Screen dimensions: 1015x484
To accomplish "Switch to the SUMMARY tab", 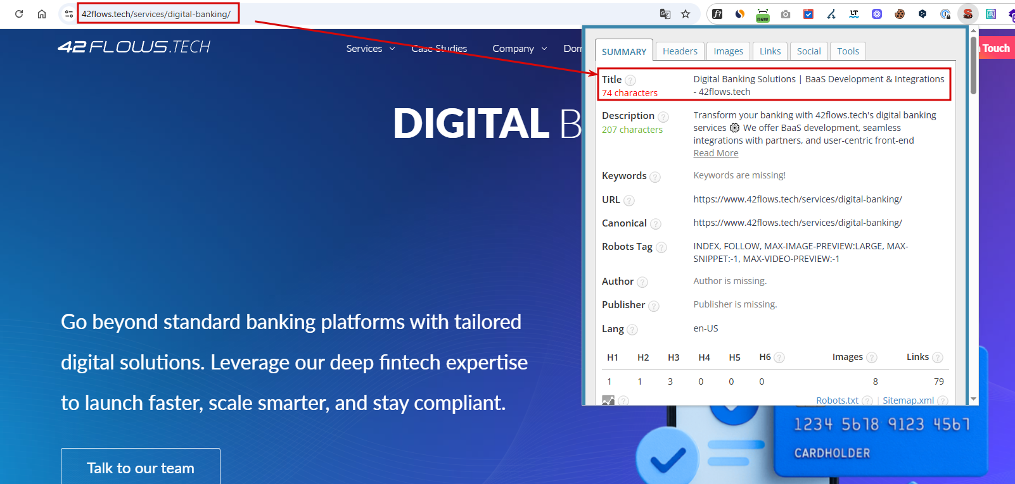I will [x=624, y=51].
